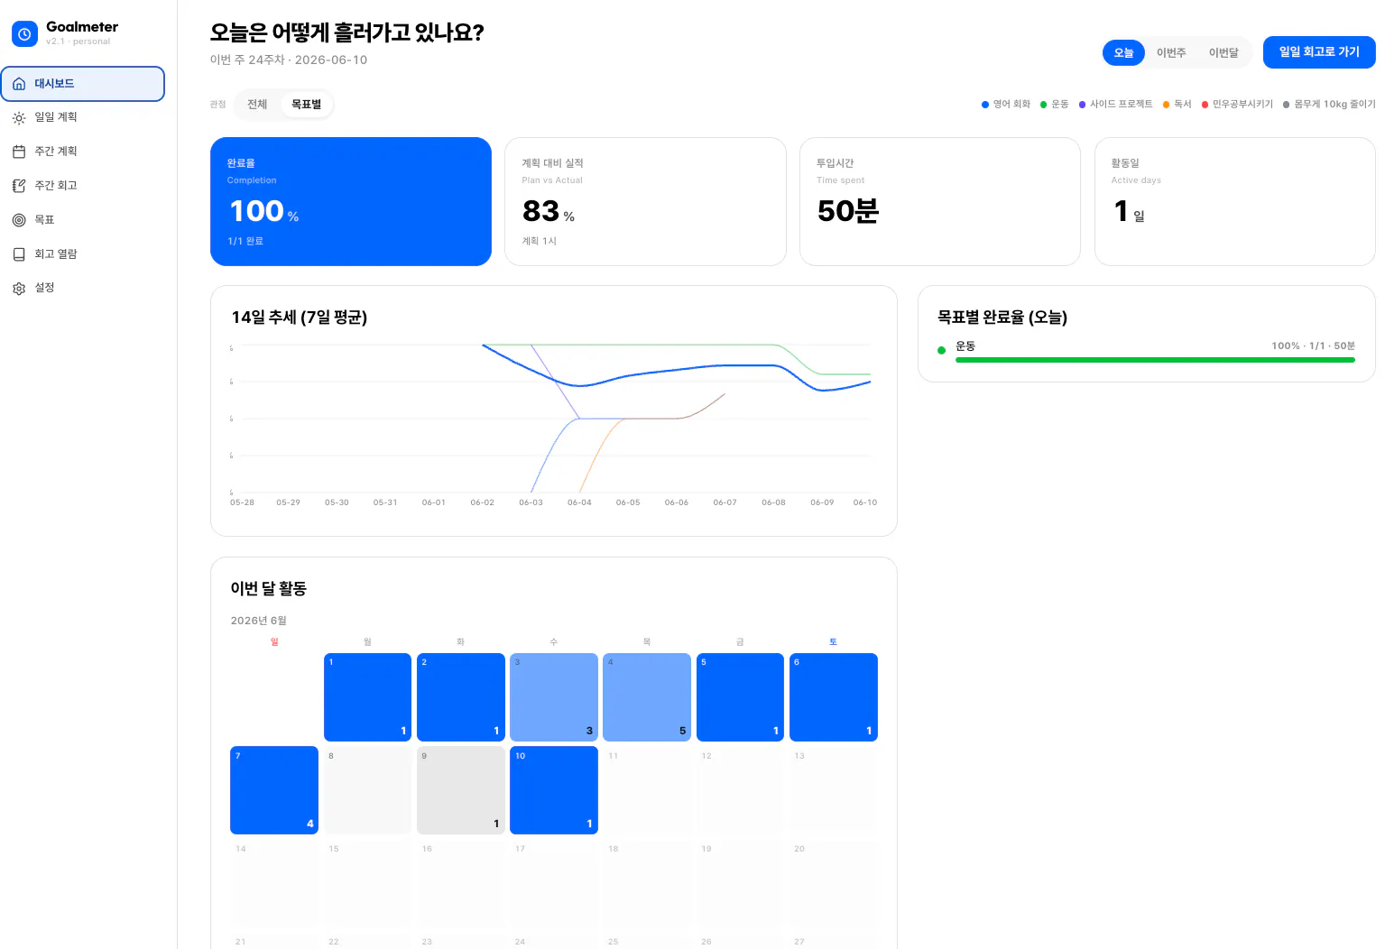
Task: Click calendar day 10 cell
Action: [x=554, y=790]
